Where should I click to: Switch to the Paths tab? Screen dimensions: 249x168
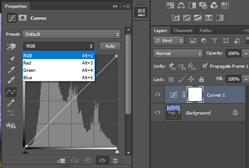tap(206, 30)
